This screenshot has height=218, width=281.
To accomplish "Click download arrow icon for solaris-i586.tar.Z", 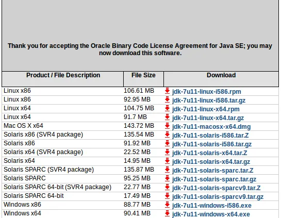I will click(167, 135).
